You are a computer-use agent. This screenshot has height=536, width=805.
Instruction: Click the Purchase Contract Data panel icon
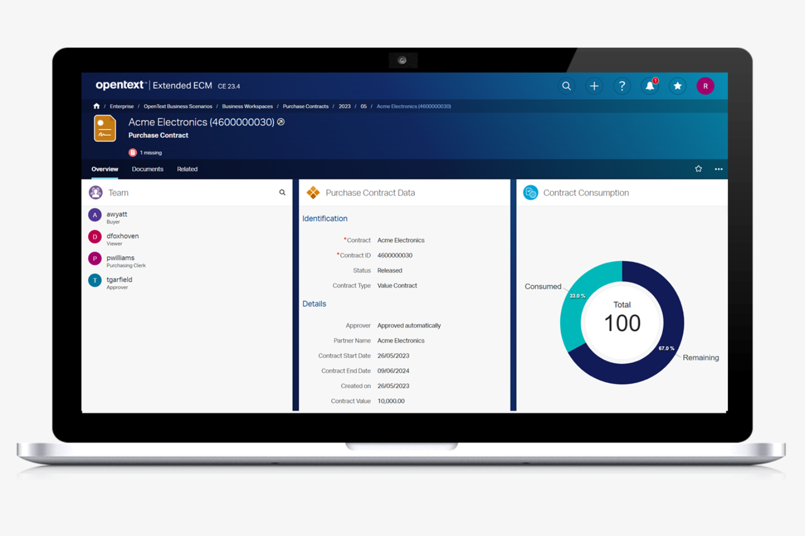point(314,192)
